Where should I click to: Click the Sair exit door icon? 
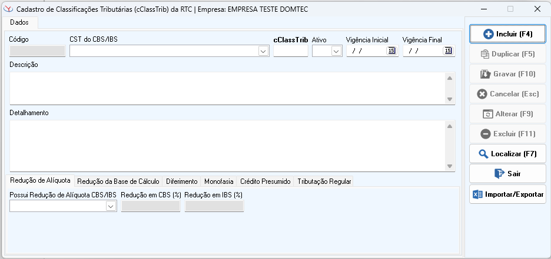tap(499, 174)
